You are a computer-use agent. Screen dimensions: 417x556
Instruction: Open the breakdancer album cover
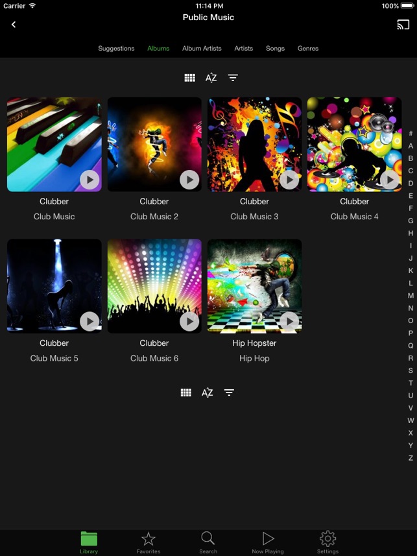click(254, 286)
